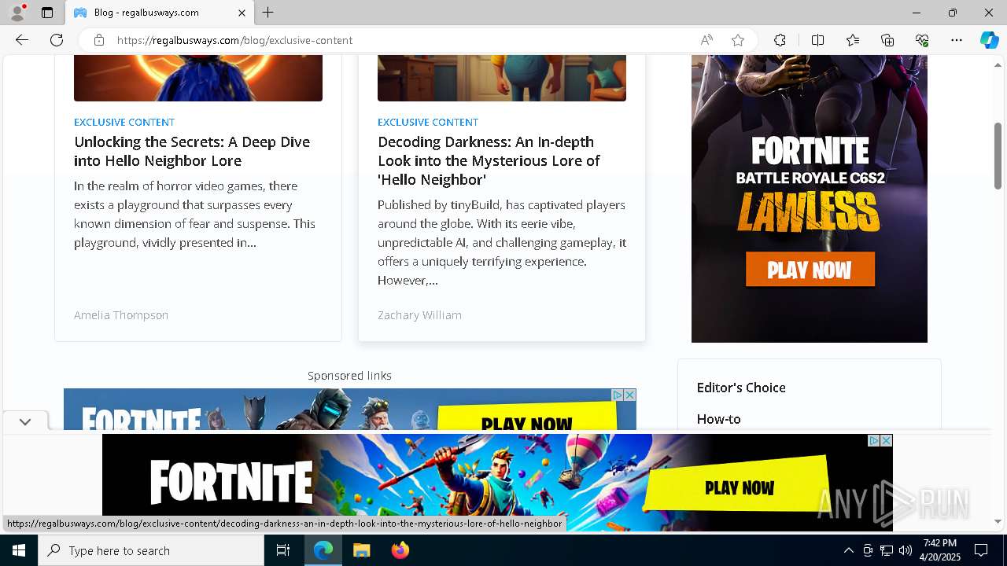Open the Windows Start menu
This screenshot has height=566, width=1007.
[x=19, y=550]
